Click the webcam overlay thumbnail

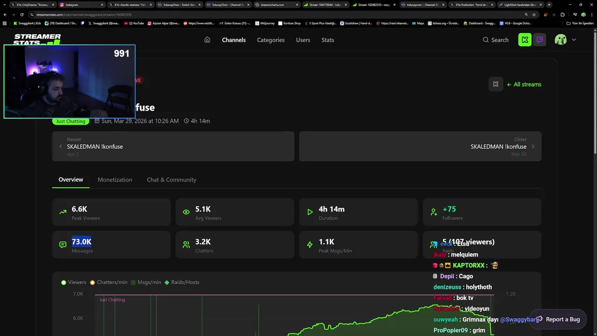click(69, 82)
